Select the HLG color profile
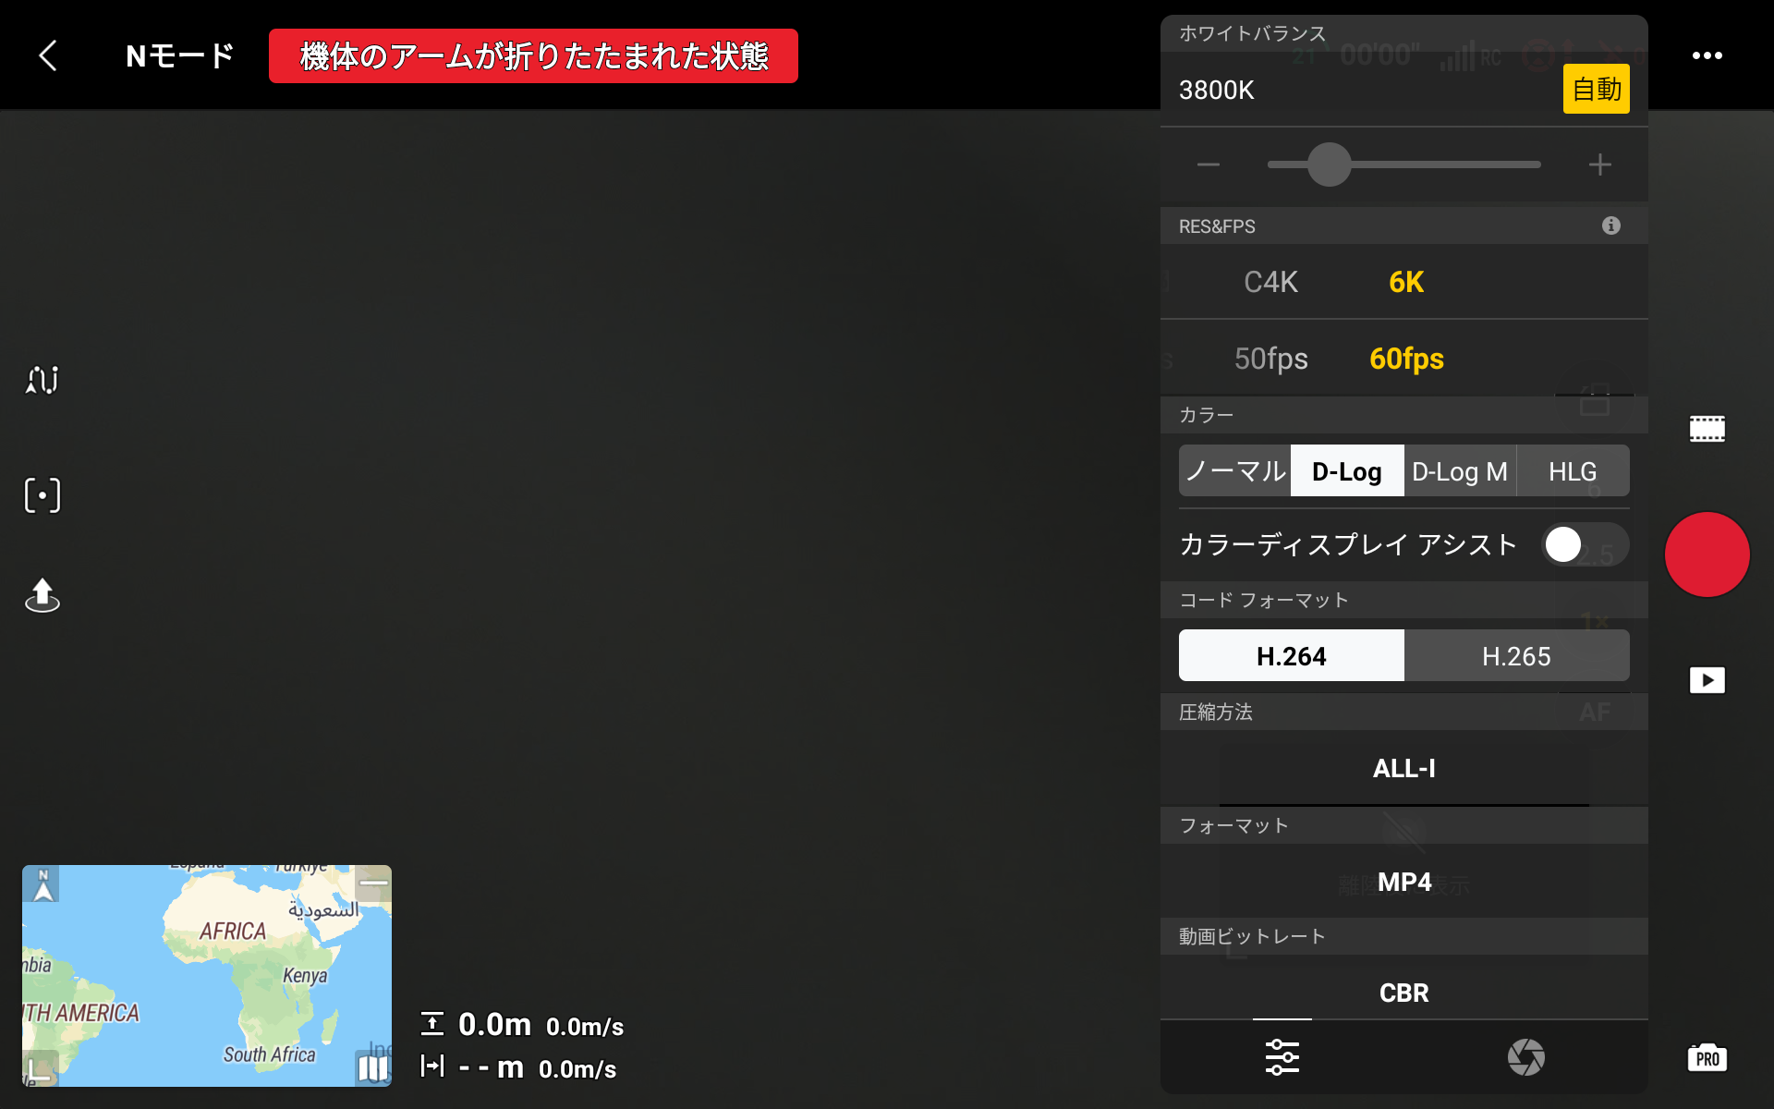Screen dimensions: 1774x1109 click(x=1572, y=470)
